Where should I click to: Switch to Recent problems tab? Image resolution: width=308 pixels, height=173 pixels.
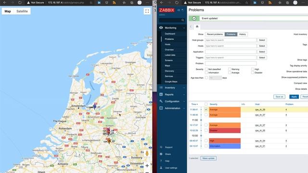click(x=215, y=34)
